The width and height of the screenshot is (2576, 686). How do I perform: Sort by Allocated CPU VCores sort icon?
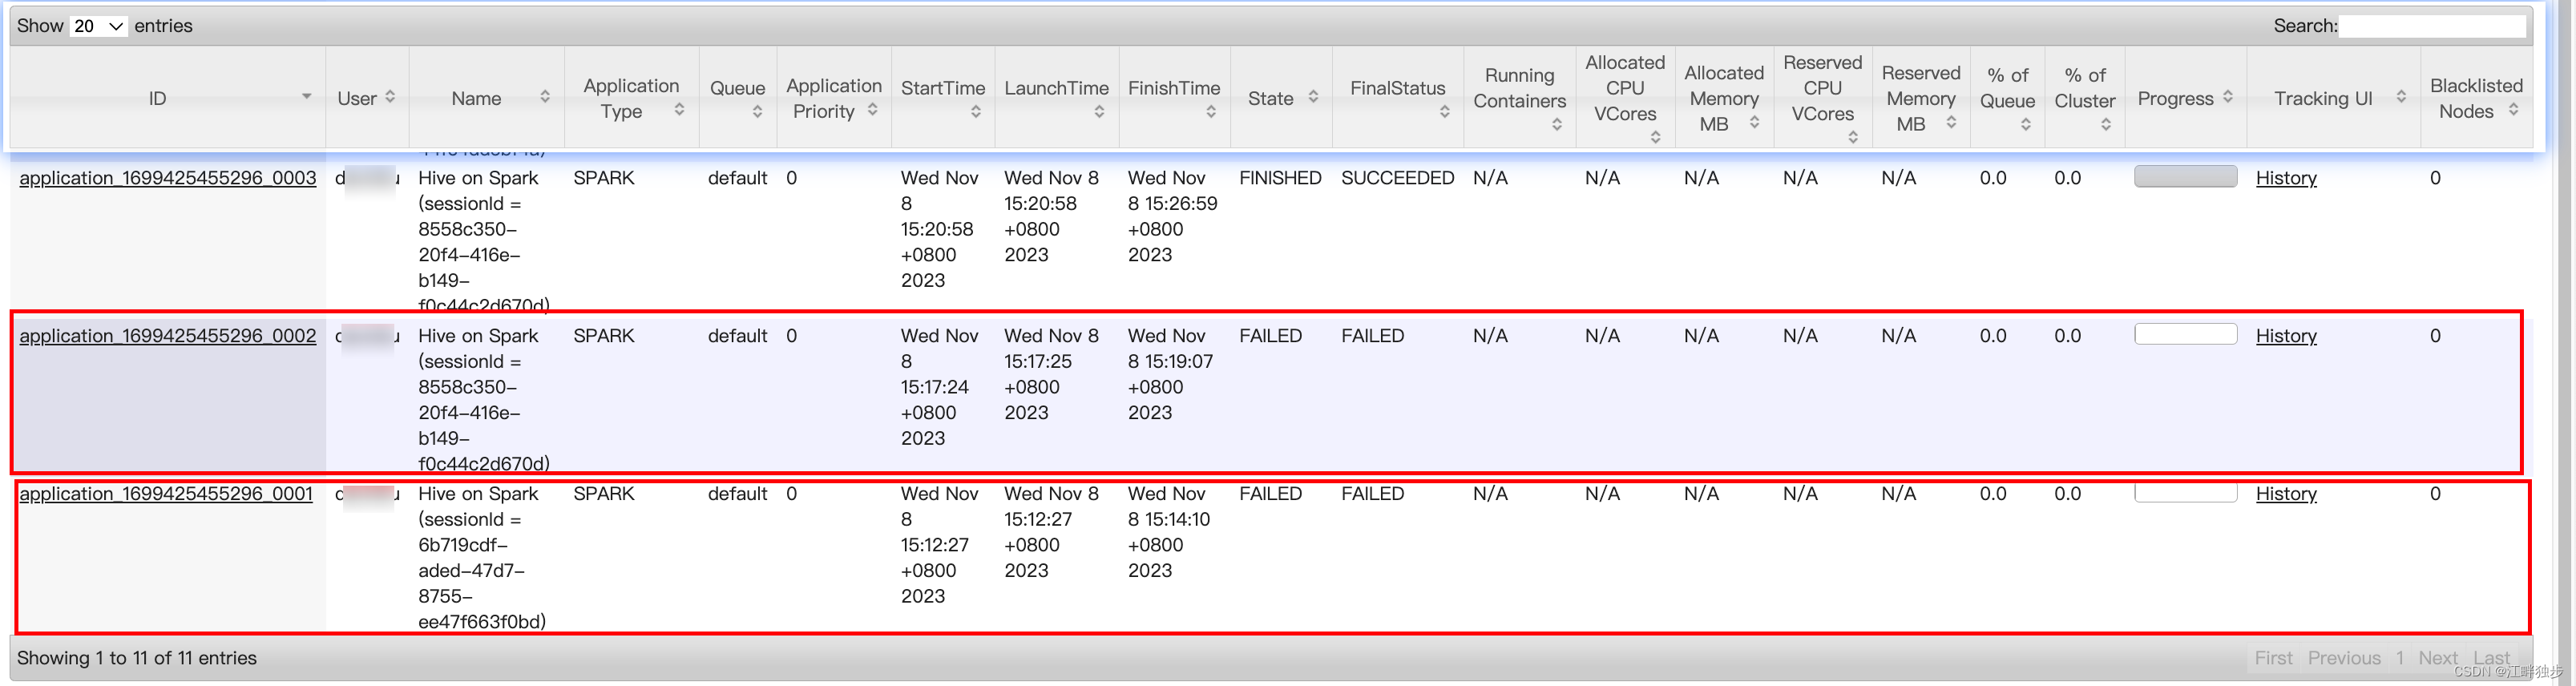(1655, 138)
